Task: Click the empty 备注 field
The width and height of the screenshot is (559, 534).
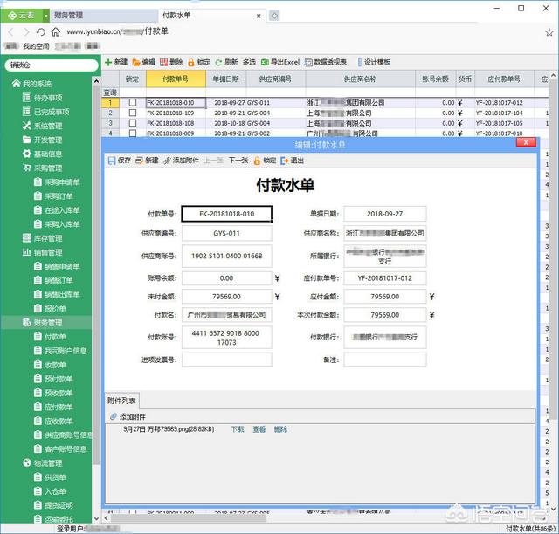Action: click(384, 359)
